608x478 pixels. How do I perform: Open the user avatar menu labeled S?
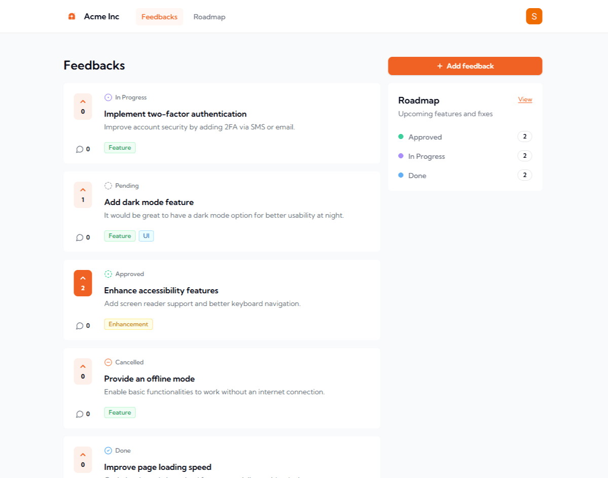(x=534, y=16)
